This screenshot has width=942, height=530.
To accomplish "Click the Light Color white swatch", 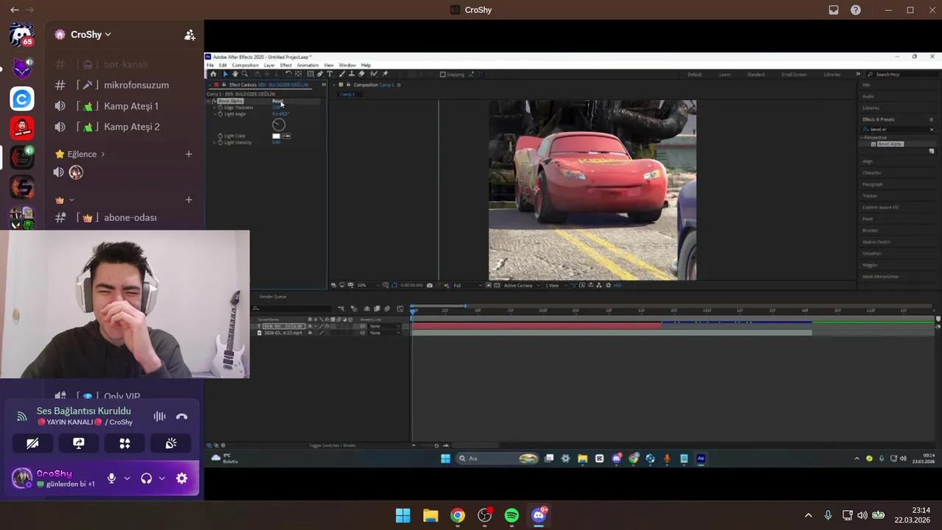I will pos(276,136).
